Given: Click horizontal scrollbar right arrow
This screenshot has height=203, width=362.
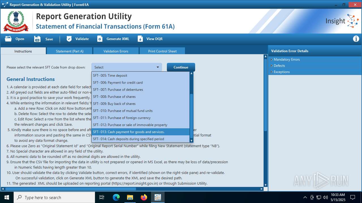Looking at the screenshot, I should [x=262, y=189].
